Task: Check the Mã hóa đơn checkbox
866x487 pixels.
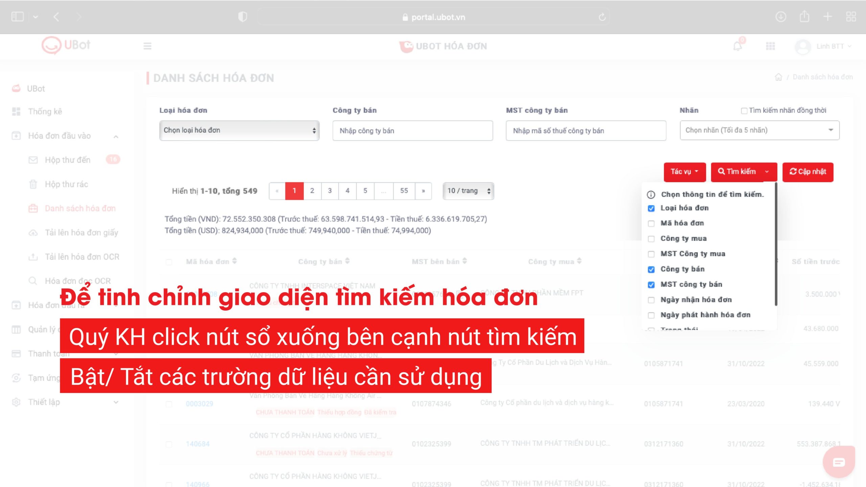Action: (651, 224)
